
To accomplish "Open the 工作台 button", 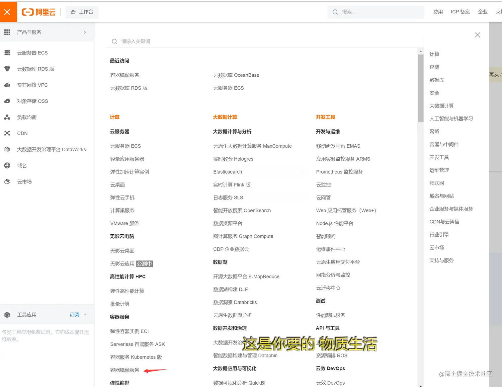I will click(82, 12).
